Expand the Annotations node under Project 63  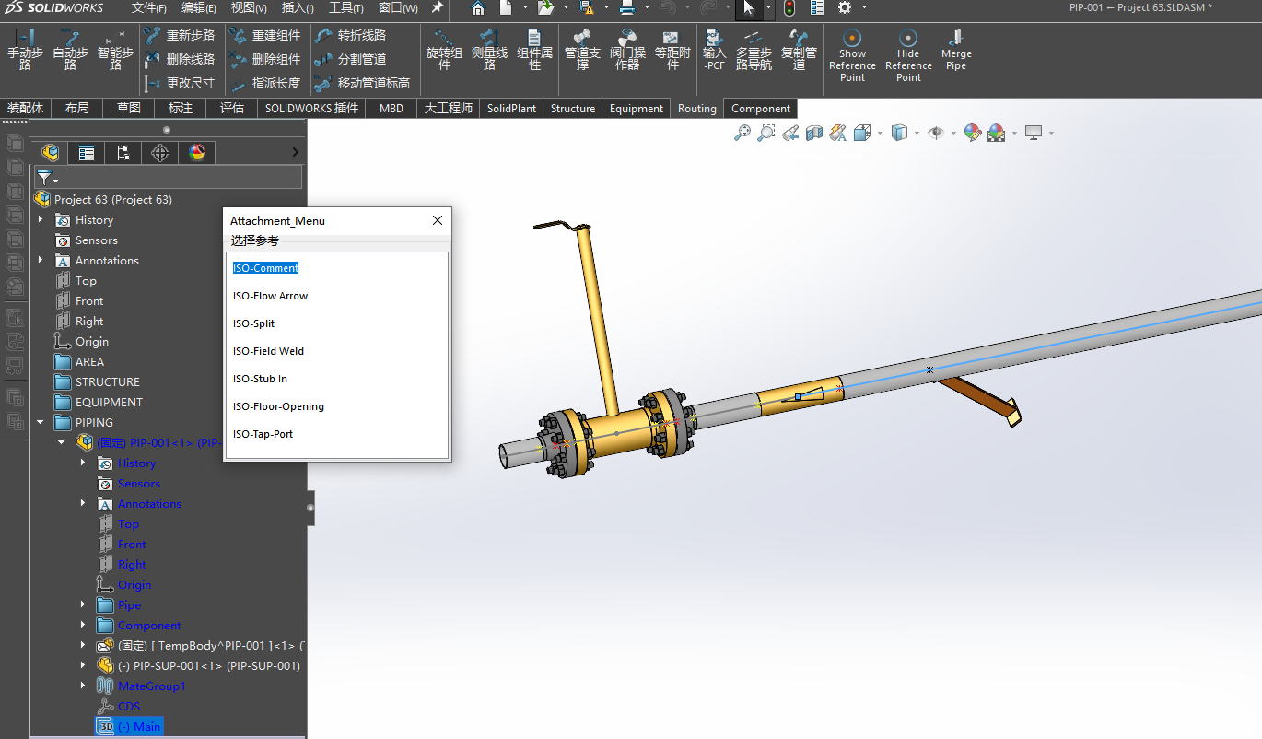tap(41, 260)
